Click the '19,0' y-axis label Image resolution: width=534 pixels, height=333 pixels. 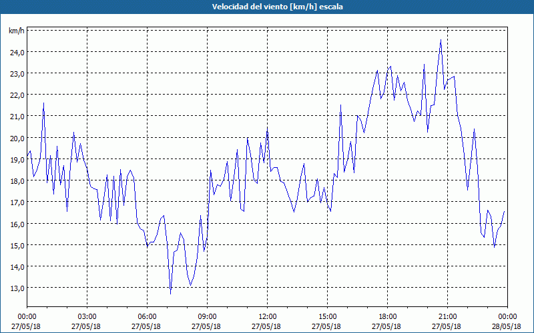17,160
